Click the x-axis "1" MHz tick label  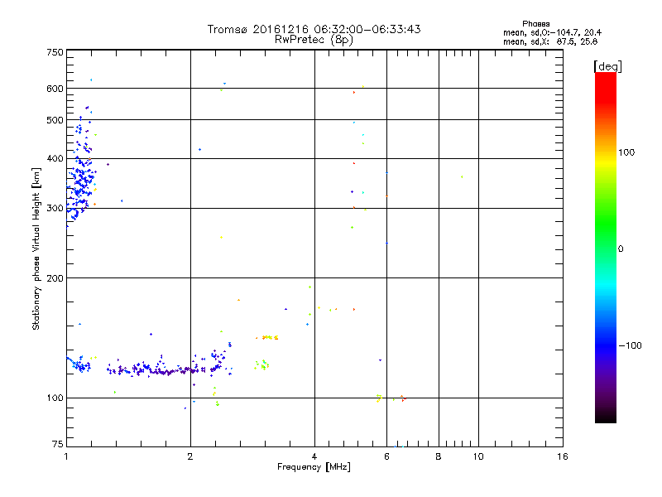(66, 456)
